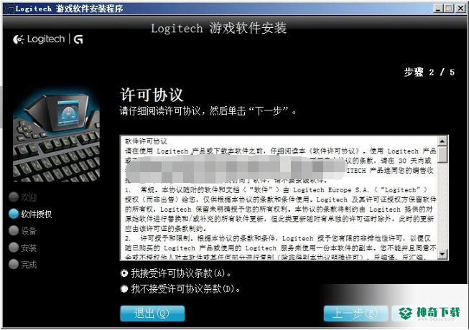Click the instruction text "请仔细阅读许可协议"
469x330 pixels.
[160, 111]
